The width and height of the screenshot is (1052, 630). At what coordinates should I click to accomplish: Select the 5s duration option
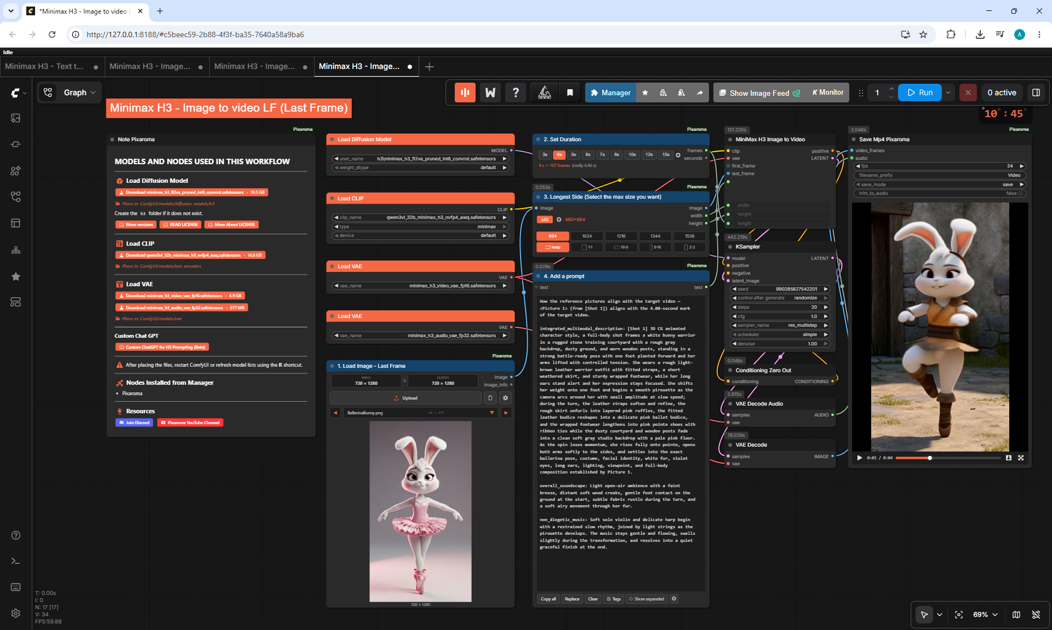(574, 155)
